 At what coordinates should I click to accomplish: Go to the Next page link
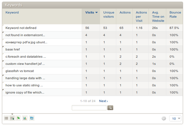tap(104, 101)
